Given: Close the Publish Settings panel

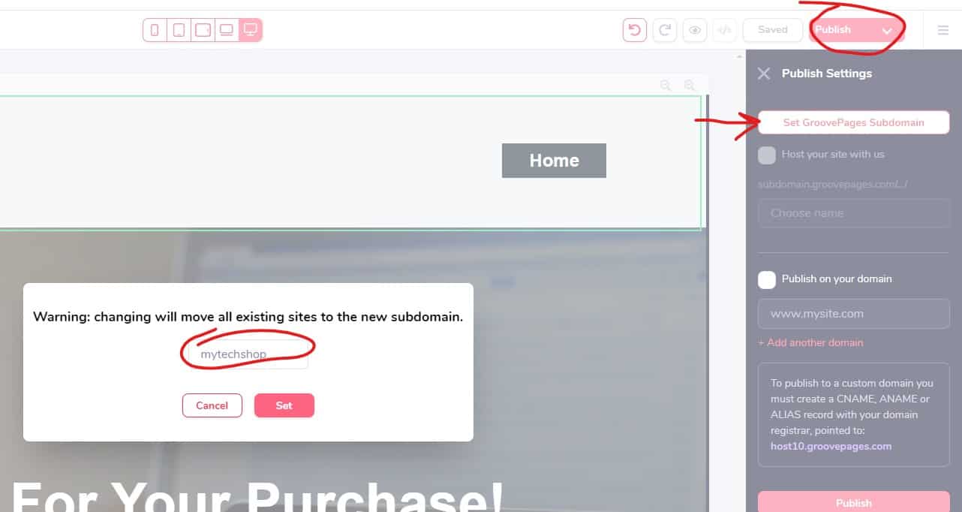Looking at the screenshot, I should tap(764, 74).
